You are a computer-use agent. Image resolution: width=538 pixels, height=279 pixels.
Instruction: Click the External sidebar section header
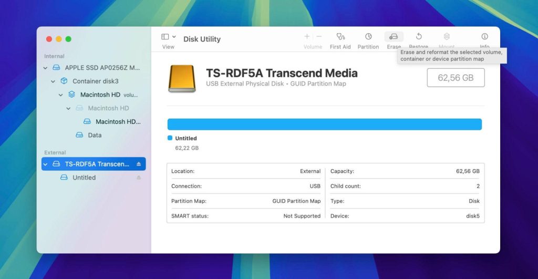coord(55,153)
